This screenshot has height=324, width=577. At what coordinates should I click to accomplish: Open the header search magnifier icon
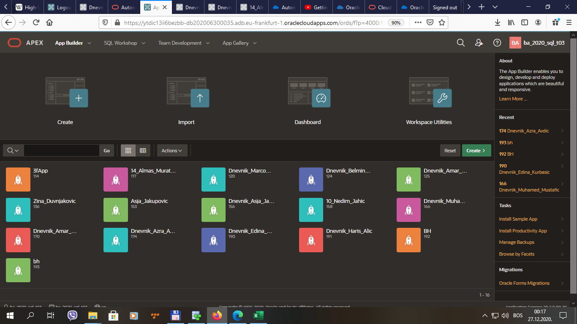461,43
